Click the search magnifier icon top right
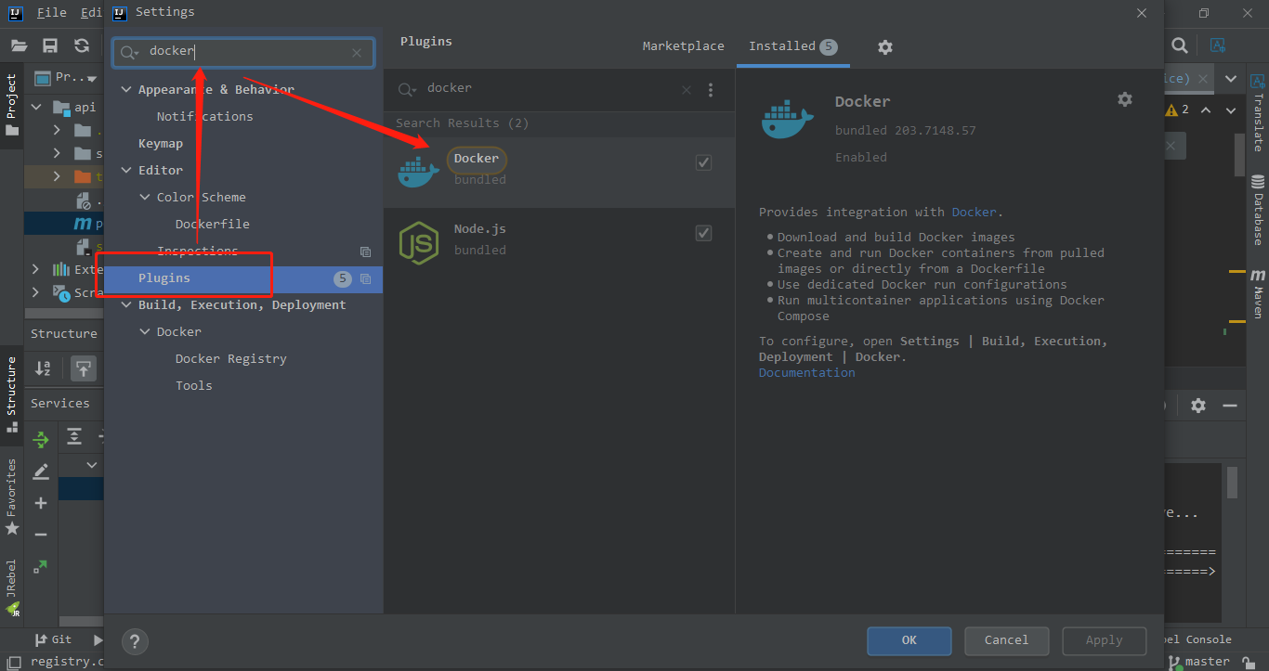This screenshot has width=1269, height=671. point(1180,45)
